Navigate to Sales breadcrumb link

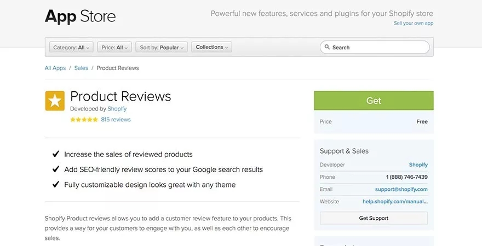tap(81, 68)
